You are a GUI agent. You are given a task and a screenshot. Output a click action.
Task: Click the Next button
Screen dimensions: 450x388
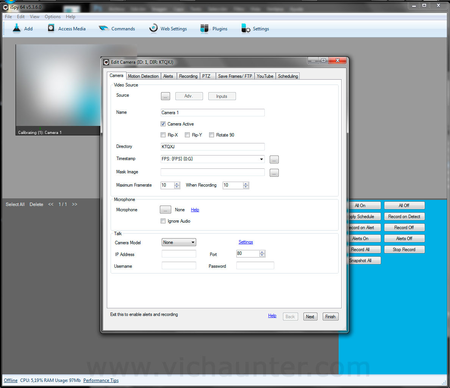[x=310, y=317]
